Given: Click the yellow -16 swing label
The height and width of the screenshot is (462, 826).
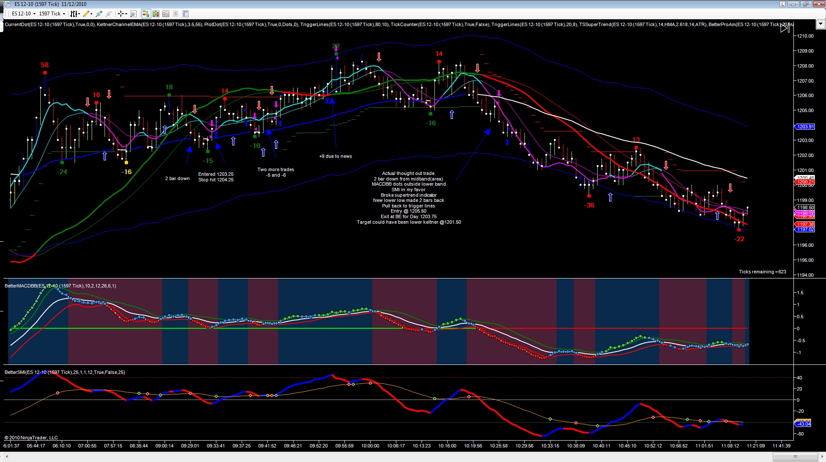Looking at the screenshot, I should click(126, 172).
